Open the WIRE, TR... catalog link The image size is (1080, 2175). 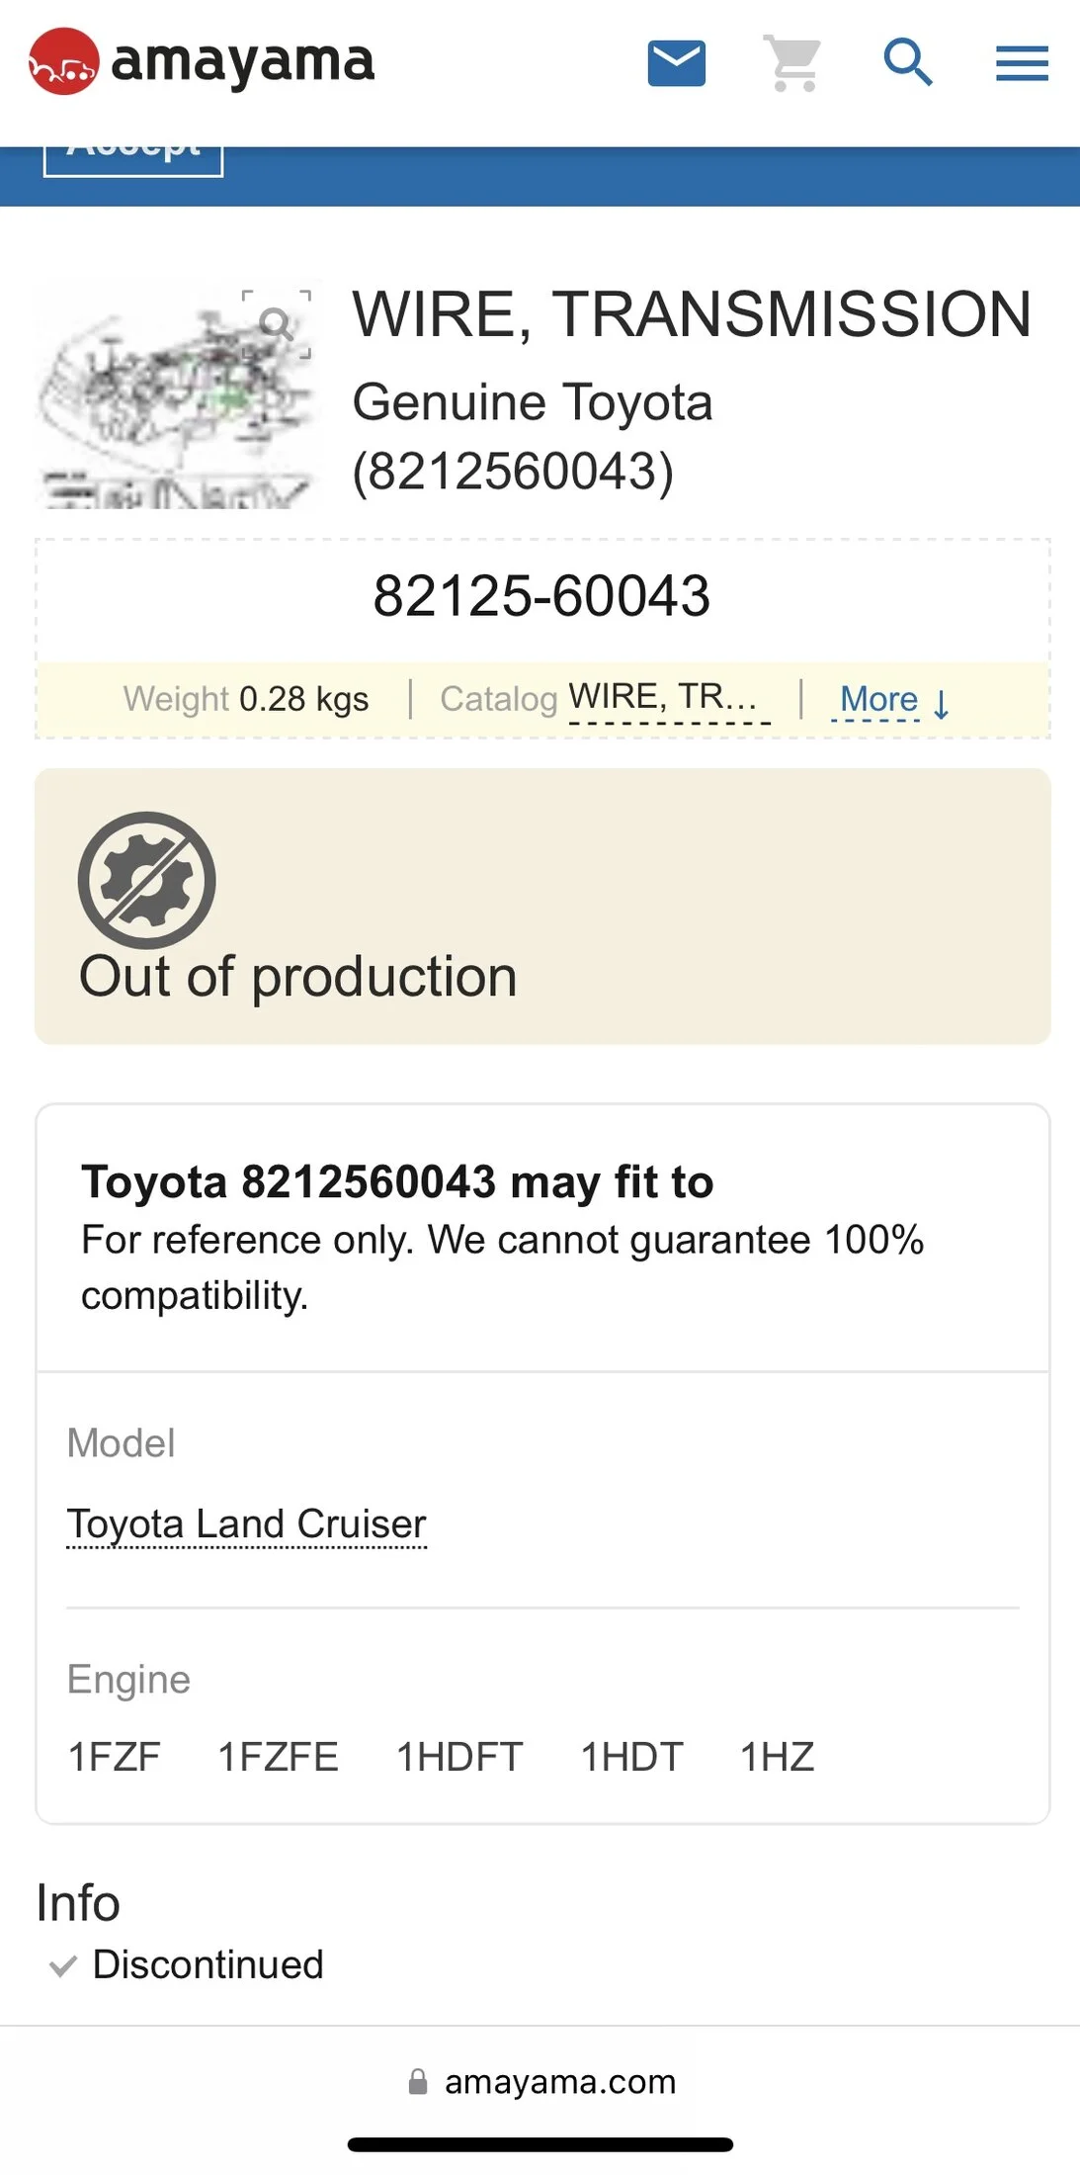(669, 698)
